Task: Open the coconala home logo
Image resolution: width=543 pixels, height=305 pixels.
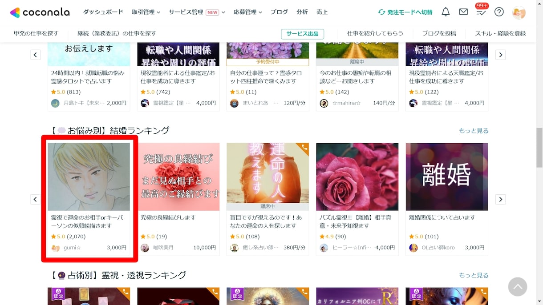Action: pos(40,12)
